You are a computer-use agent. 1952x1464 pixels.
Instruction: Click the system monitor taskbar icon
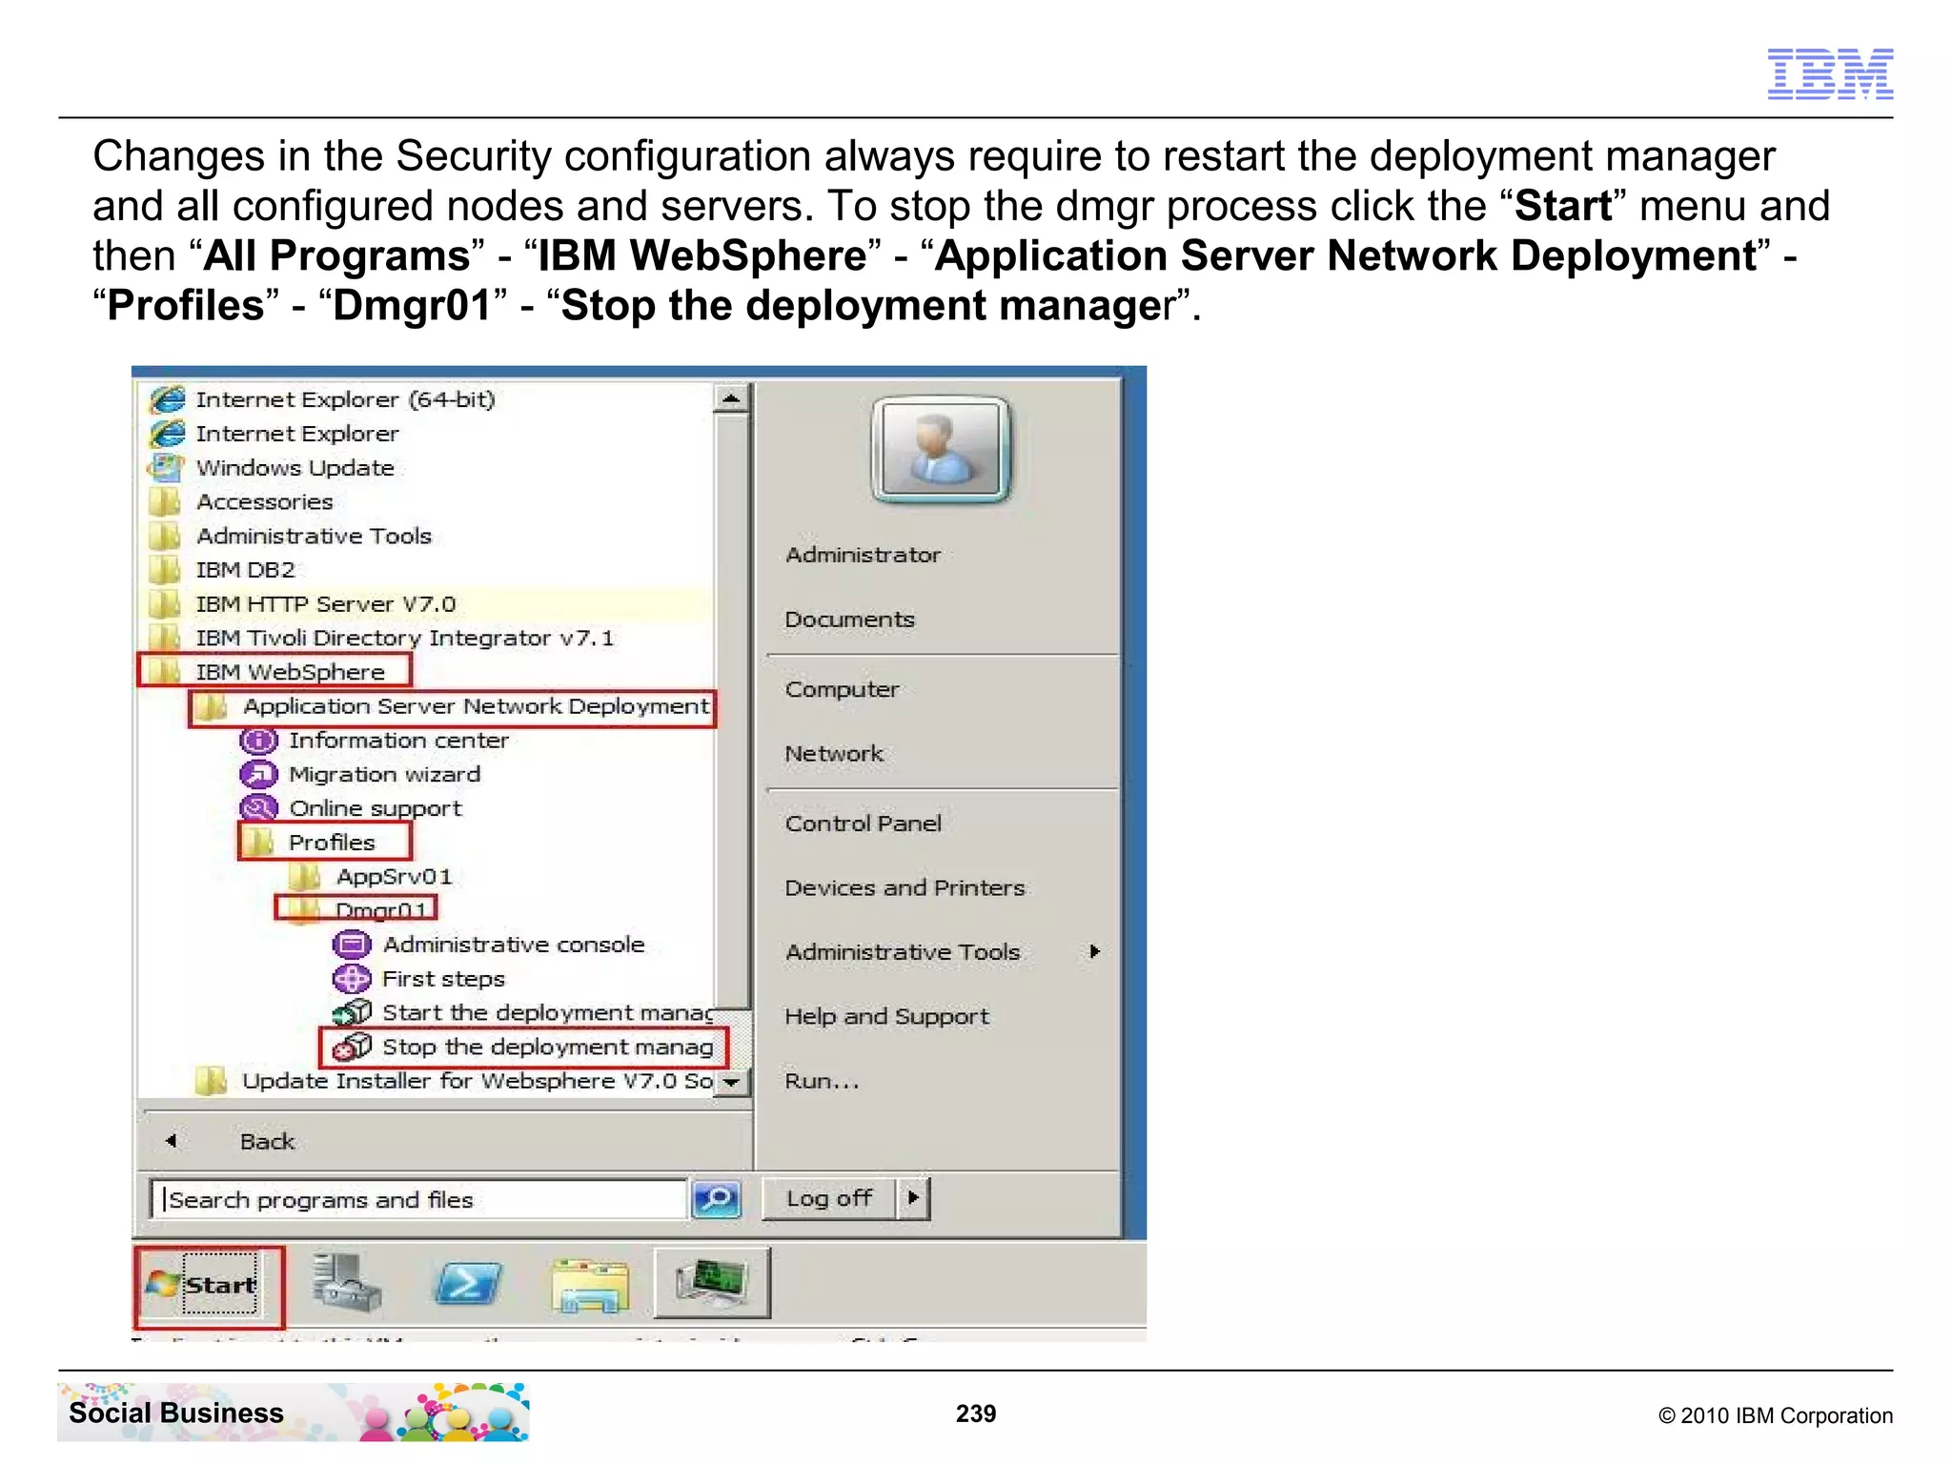[x=712, y=1282]
